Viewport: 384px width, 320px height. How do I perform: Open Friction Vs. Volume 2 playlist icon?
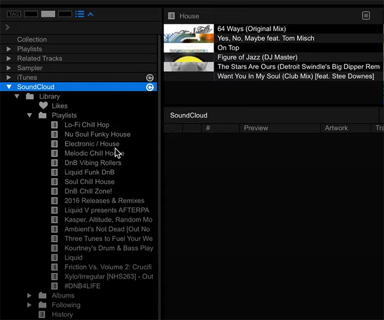point(54,267)
